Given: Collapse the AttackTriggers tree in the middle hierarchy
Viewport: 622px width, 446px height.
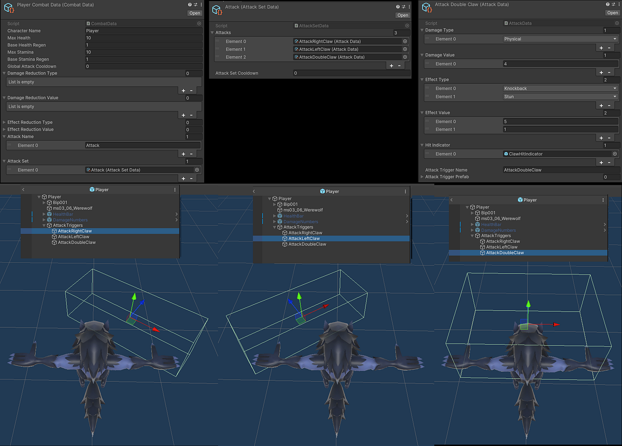Looking at the screenshot, I should (x=275, y=227).
